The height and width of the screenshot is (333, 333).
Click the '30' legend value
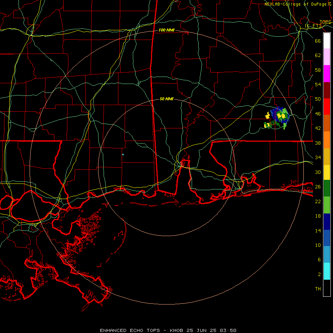pyautogui.click(x=318, y=172)
